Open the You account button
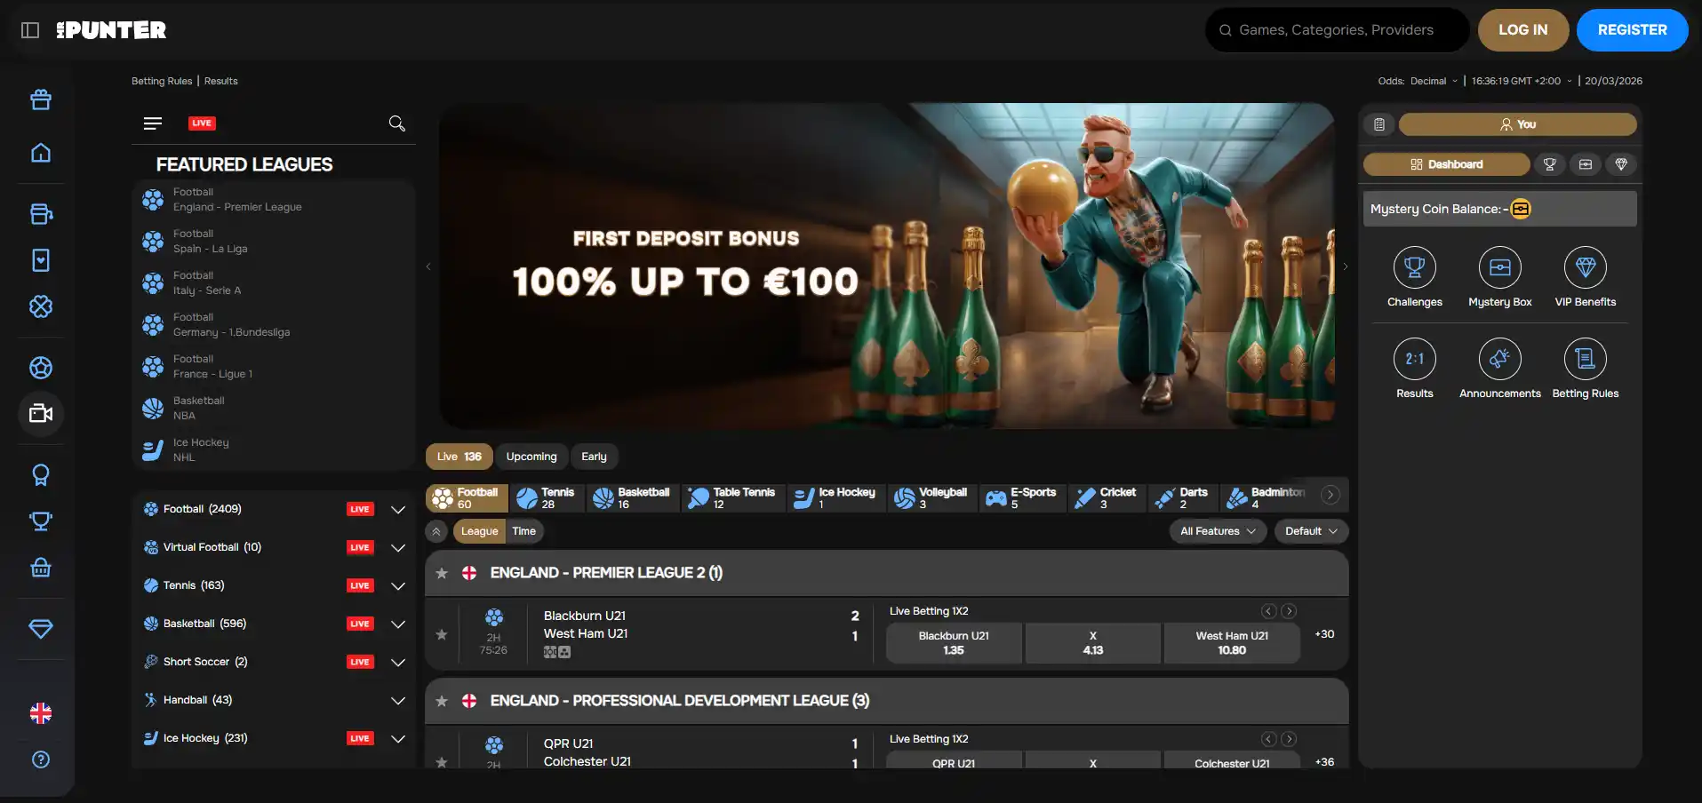The image size is (1702, 803). (1517, 124)
